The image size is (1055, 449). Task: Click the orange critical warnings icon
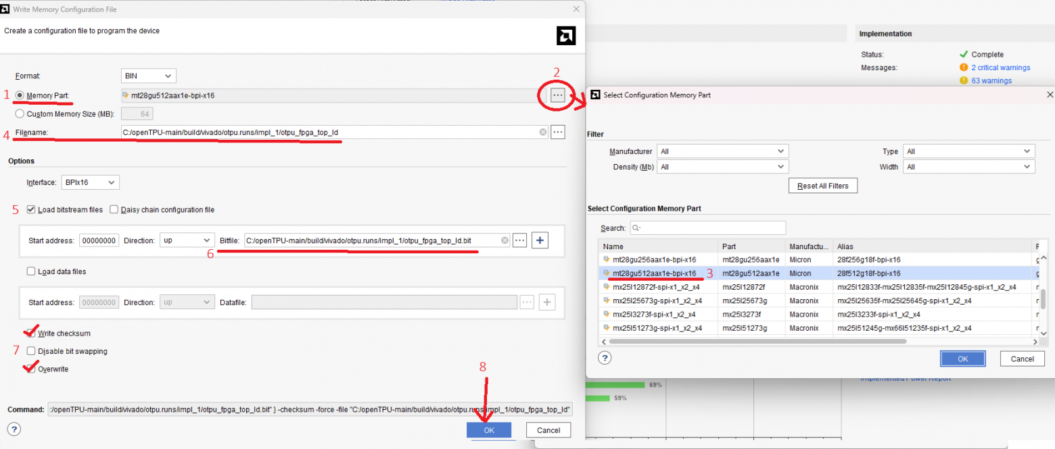[x=964, y=68]
